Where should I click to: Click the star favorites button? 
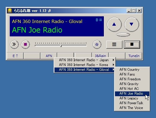point(97,45)
